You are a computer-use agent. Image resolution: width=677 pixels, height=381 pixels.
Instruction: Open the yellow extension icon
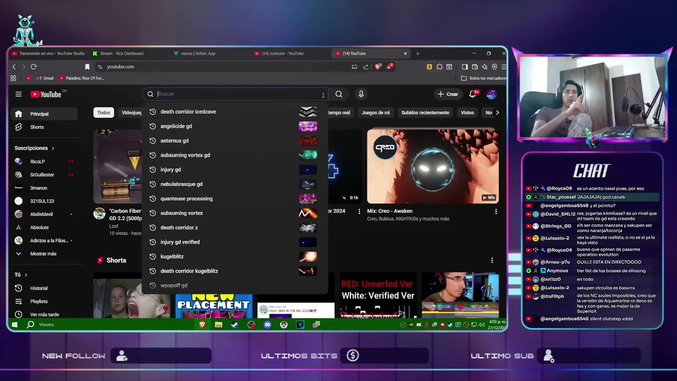pos(429,67)
